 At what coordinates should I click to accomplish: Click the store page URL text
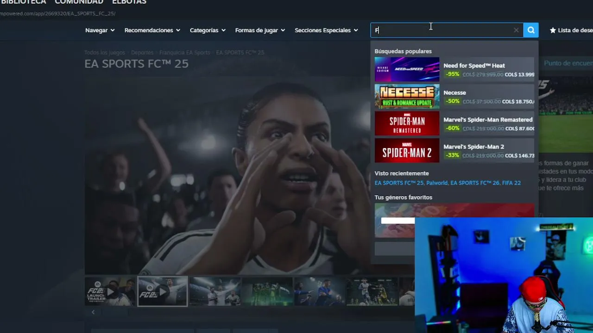coord(57,13)
